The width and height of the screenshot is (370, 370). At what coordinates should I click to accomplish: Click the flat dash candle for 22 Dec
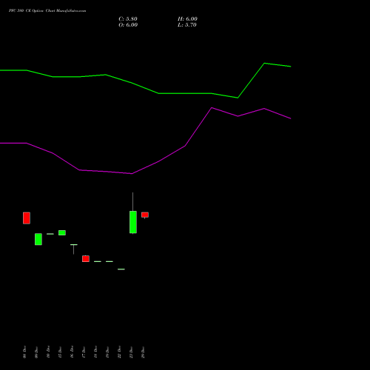click(x=121, y=269)
